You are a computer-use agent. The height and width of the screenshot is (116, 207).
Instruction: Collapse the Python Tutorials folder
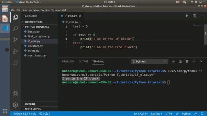click(x=39, y=27)
